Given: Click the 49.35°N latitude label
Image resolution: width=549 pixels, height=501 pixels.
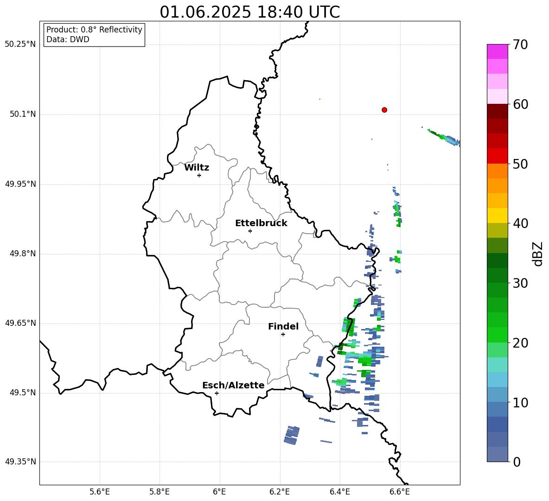Looking at the screenshot, I should (20, 462).
